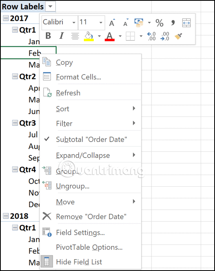The height and width of the screenshot is (271, 215).
Task: Open the Row Labels filter dropdown
Action: coord(50,7)
